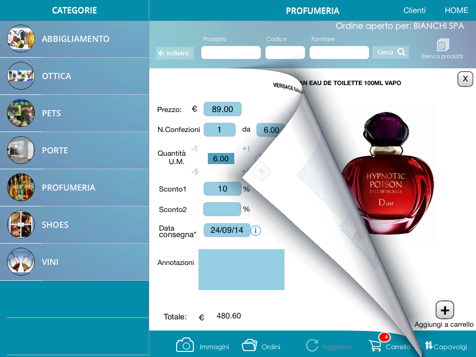
Task: Click Capovolgi flip arrows icon
Action: click(429, 345)
